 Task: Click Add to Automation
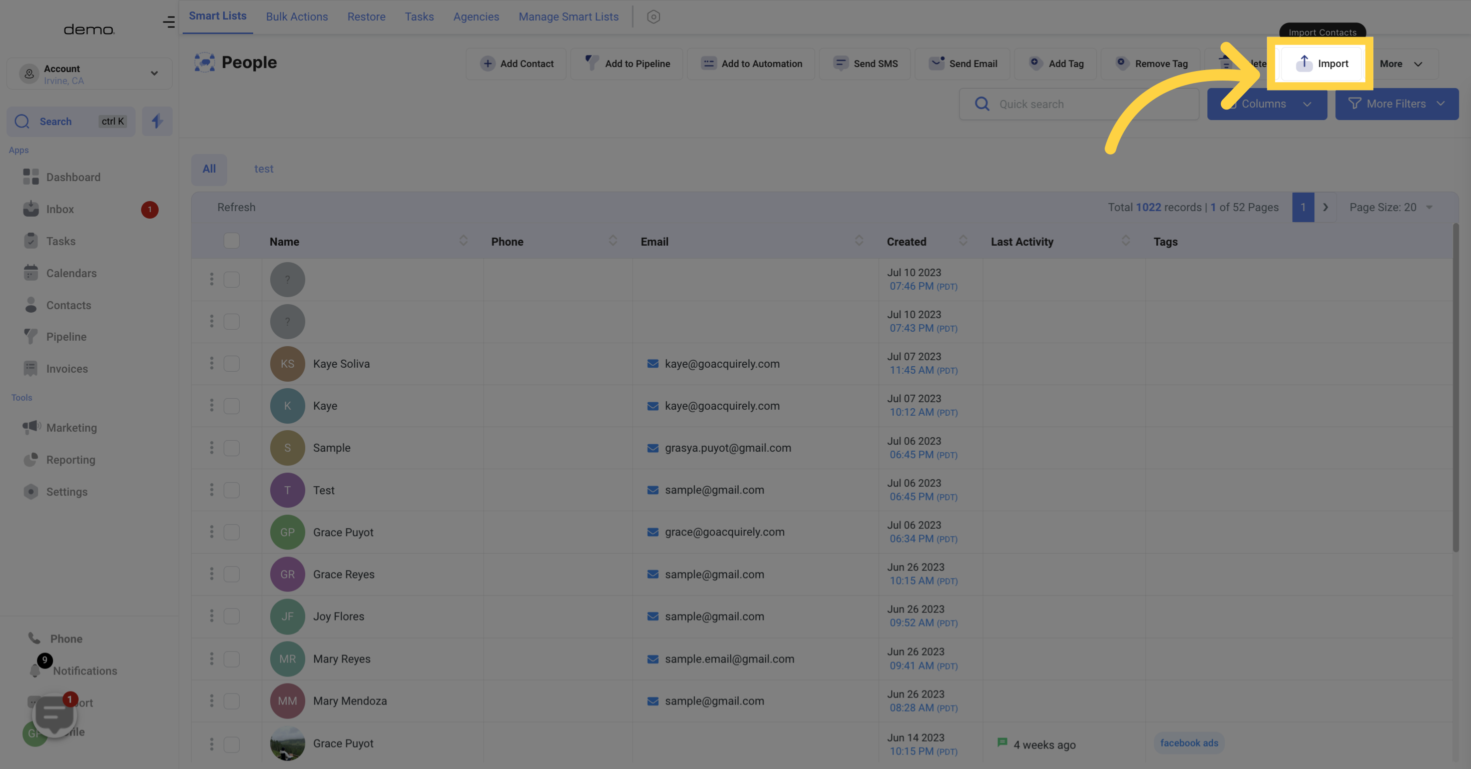(x=751, y=64)
